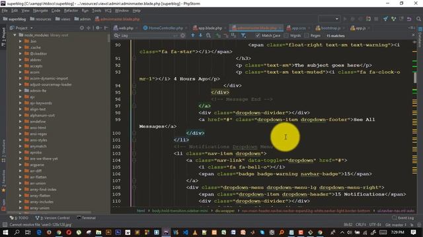Open Windows notification center icon

[x=413, y=232]
